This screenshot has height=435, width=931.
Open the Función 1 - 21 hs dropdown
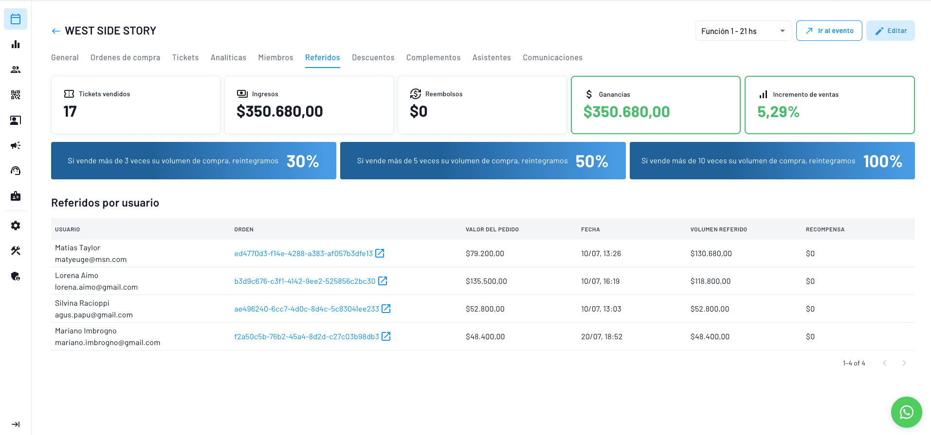pyautogui.click(x=744, y=31)
